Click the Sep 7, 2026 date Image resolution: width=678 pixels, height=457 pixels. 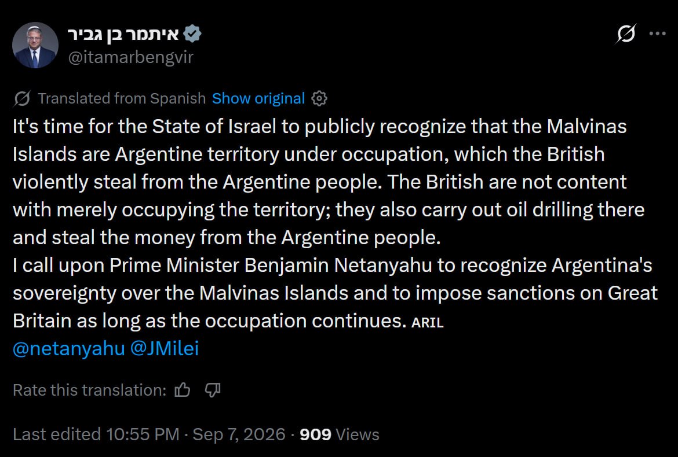click(x=239, y=434)
